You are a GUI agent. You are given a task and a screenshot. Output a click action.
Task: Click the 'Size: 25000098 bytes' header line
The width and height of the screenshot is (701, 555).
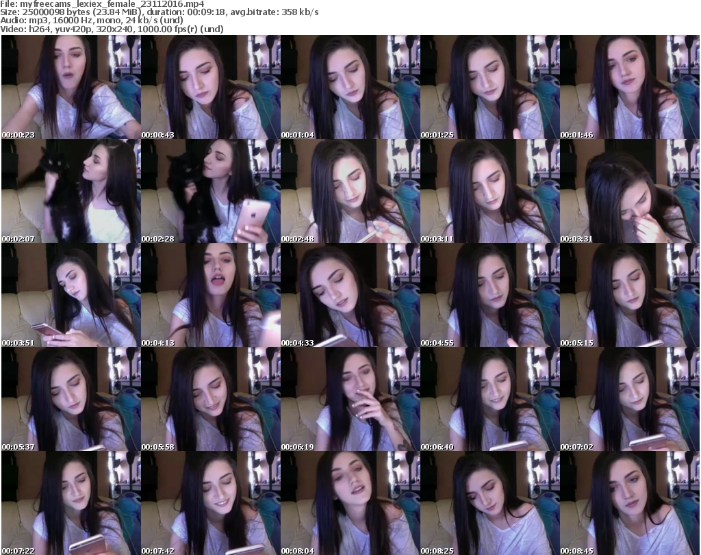(159, 12)
